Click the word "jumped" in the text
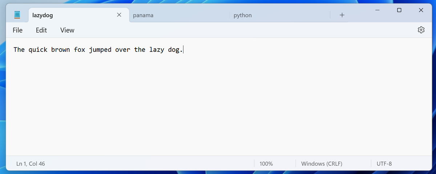 tap(100, 50)
